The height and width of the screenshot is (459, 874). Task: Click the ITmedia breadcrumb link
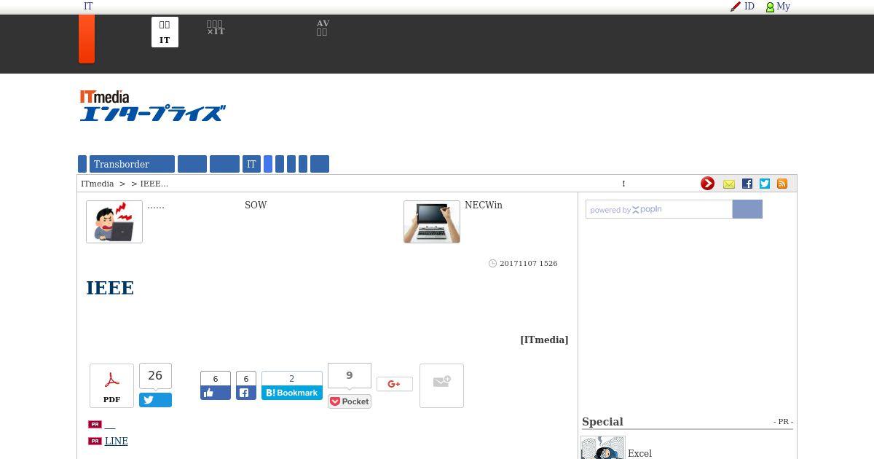point(97,184)
